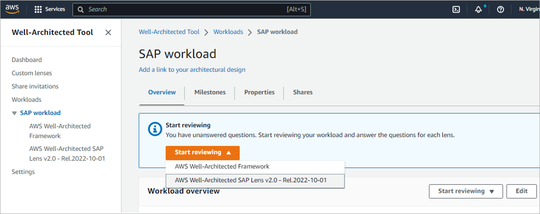Click the SAP workload breadcrumb text
The width and height of the screenshot is (540, 214).
click(278, 32)
